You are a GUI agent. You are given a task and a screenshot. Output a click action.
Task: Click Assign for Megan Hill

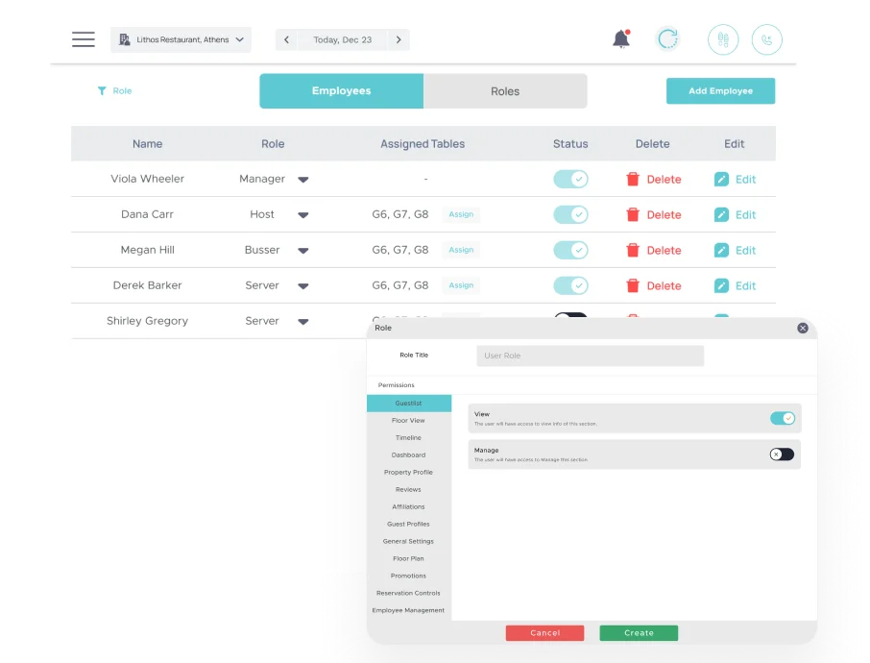pyautogui.click(x=461, y=250)
